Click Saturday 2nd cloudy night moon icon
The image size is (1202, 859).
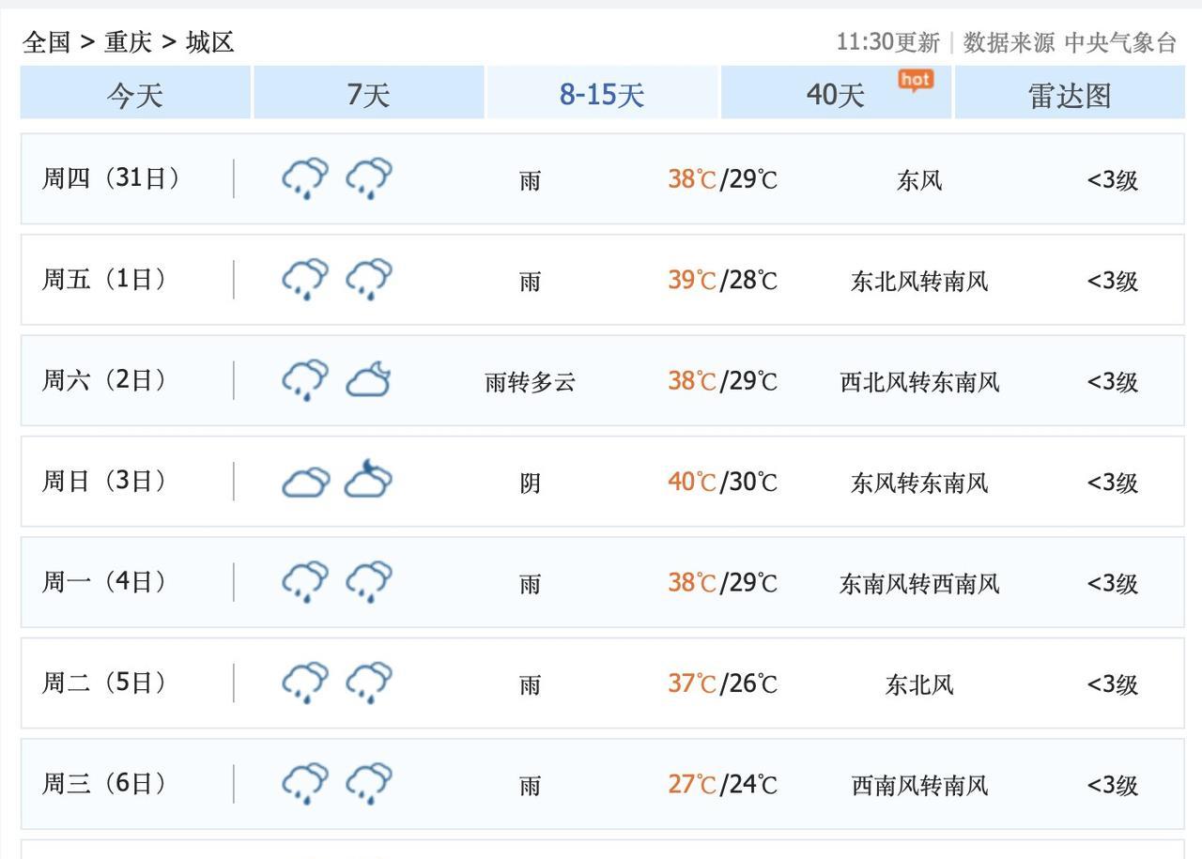(x=369, y=380)
